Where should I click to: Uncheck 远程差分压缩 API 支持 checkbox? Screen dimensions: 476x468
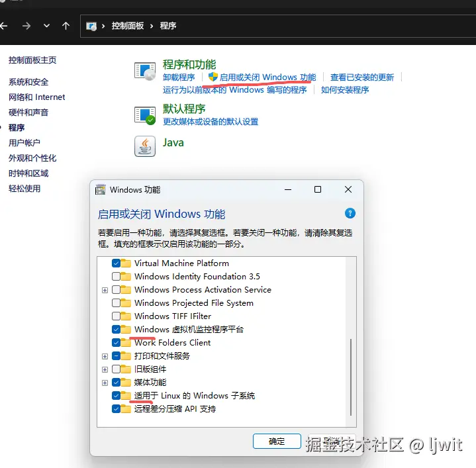(116, 409)
